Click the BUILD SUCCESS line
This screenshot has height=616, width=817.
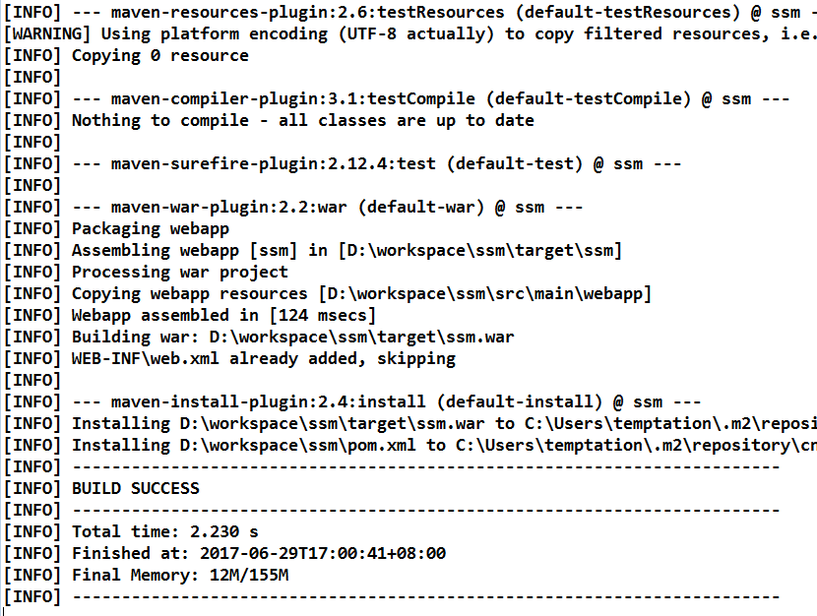(x=135, y=488)
